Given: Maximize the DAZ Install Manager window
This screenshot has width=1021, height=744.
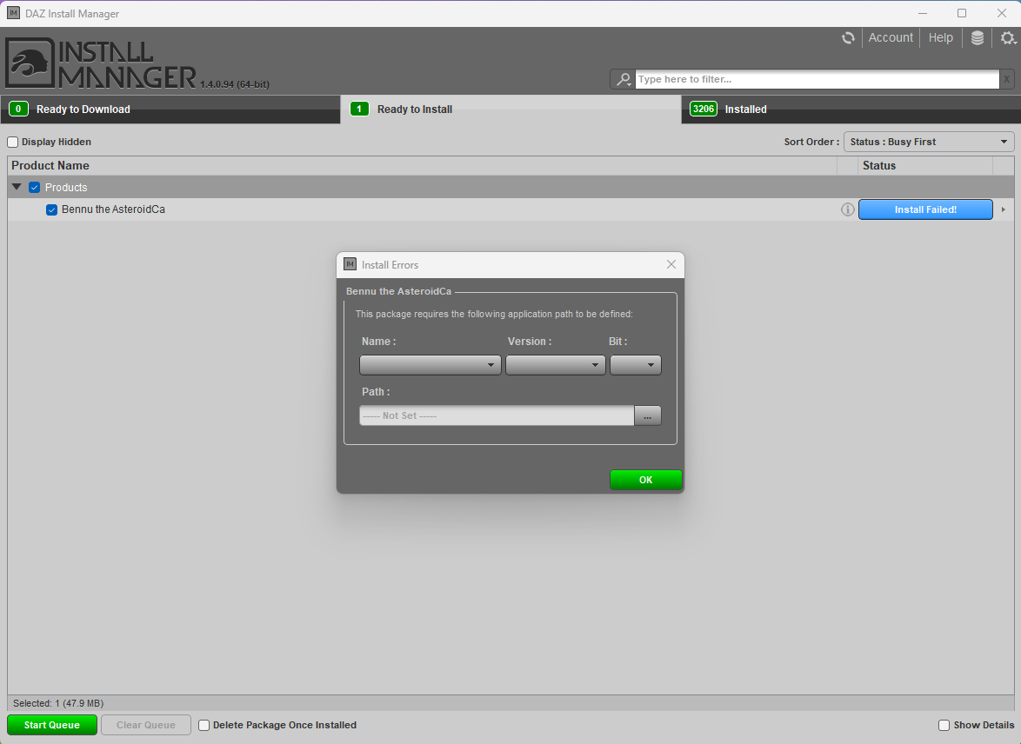Looking at the screenshot, I should [x=962, y=13].
